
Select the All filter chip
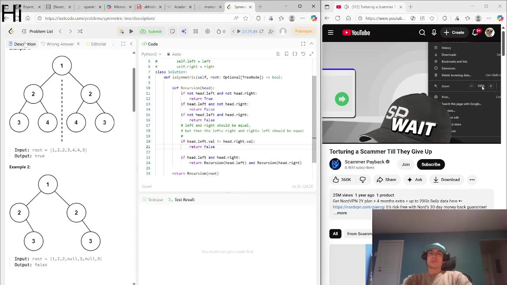pos(335,234)
